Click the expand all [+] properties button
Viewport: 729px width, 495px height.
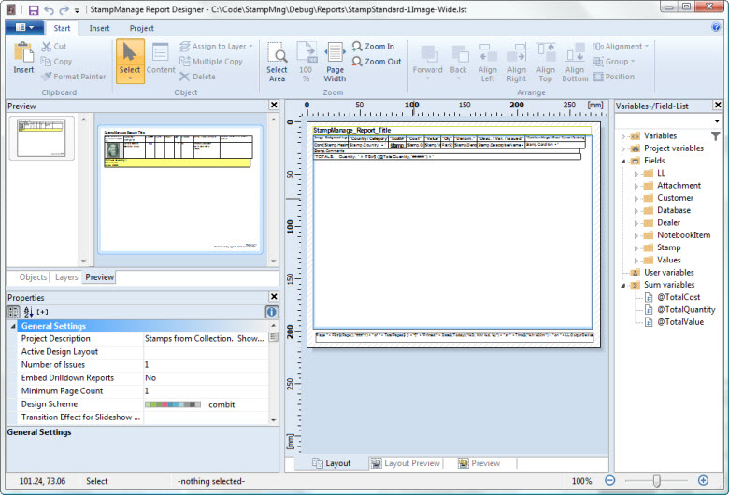[42, 312]
